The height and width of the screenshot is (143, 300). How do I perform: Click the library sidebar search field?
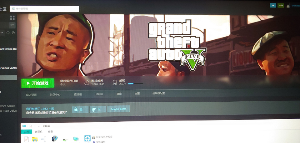point(4,25)
